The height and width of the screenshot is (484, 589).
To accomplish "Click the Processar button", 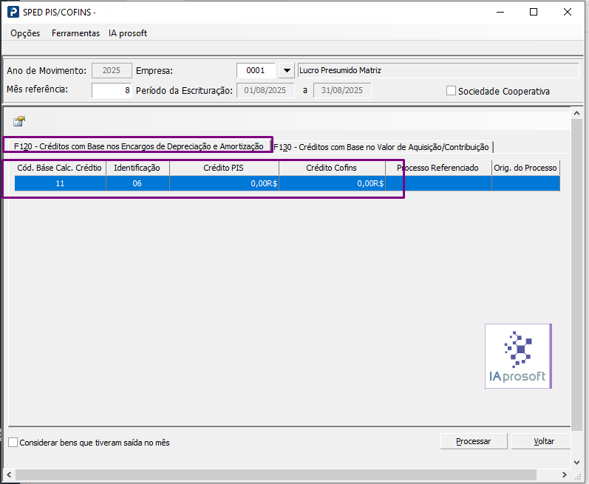I will click(x=473, y=441).
